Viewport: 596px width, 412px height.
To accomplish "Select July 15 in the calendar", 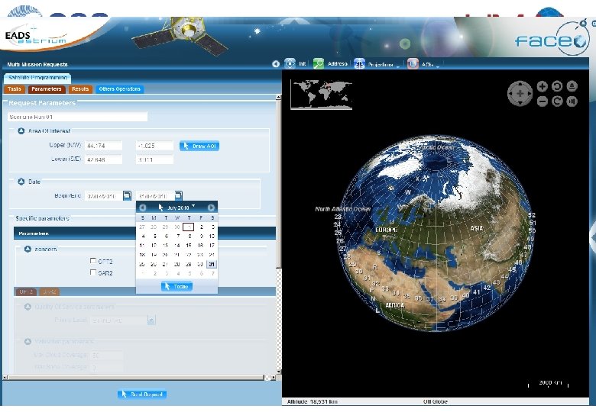I will (189, 245).
